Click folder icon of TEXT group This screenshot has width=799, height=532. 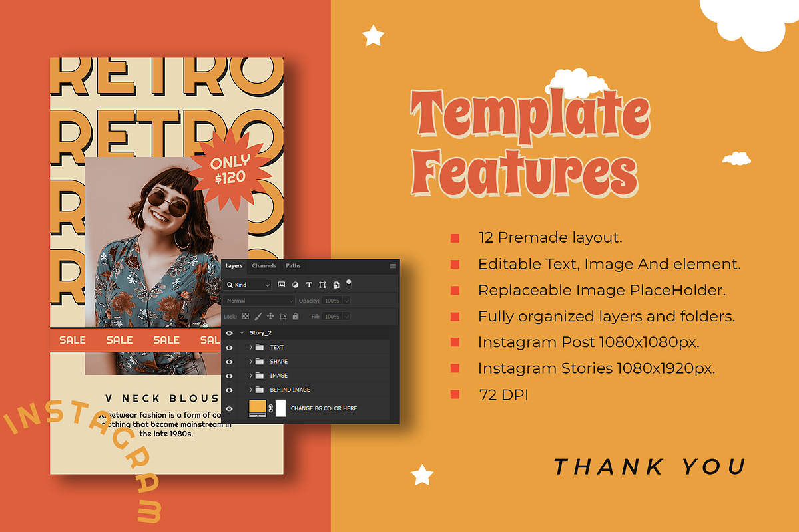pyautogui.click(x=260, y=347)
